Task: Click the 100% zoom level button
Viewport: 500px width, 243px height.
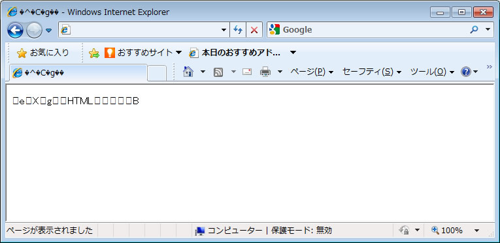Action: tap(447, 230)
